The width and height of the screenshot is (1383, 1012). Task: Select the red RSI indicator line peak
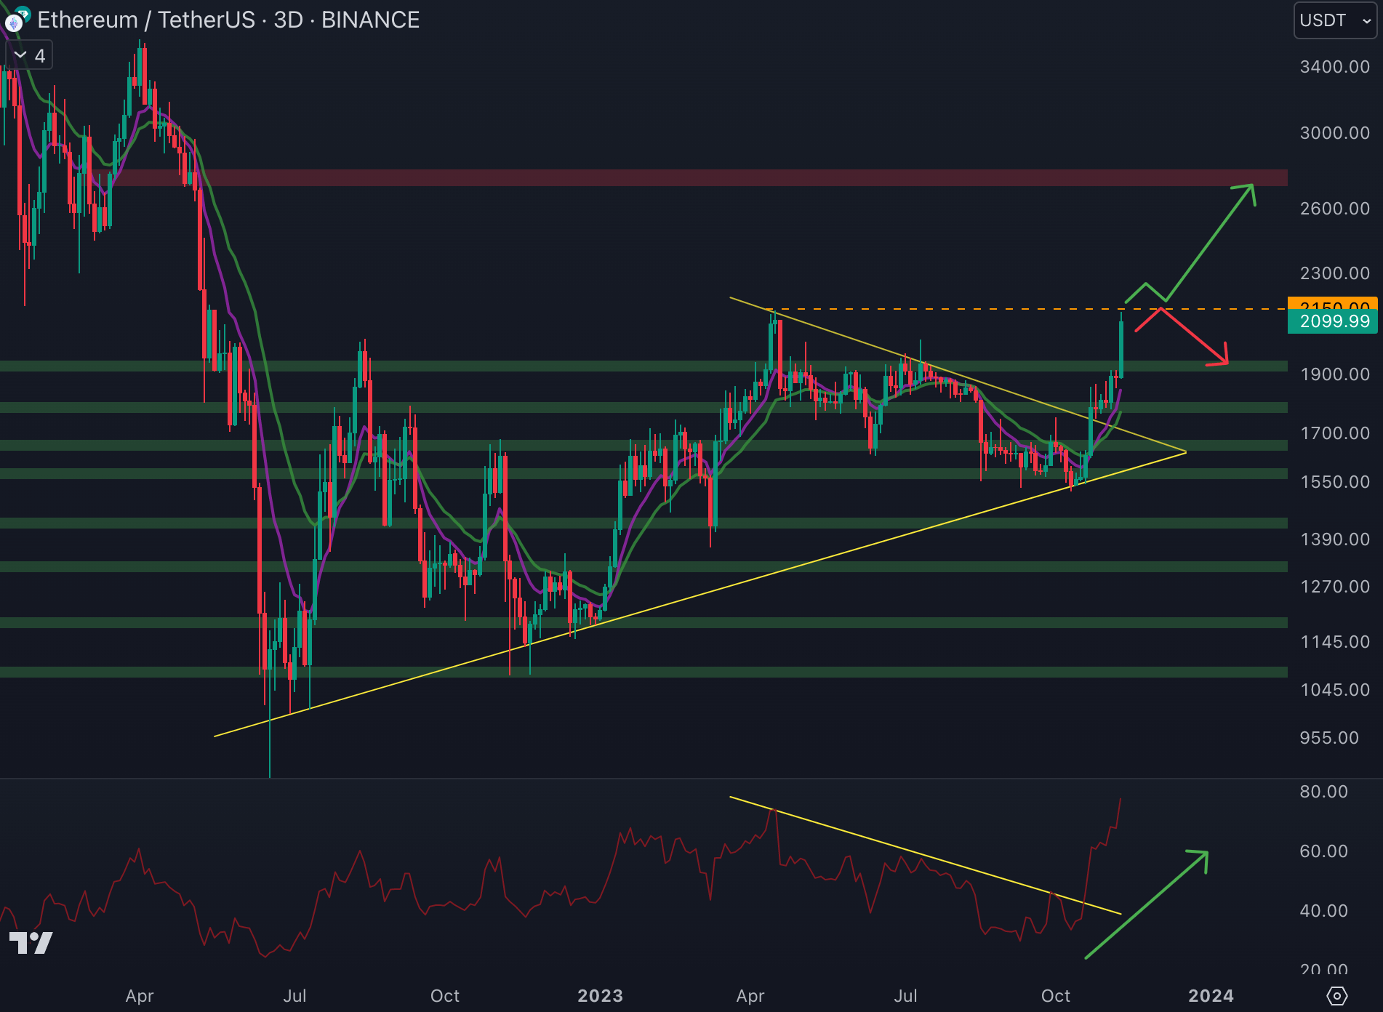pos(1120,801)
